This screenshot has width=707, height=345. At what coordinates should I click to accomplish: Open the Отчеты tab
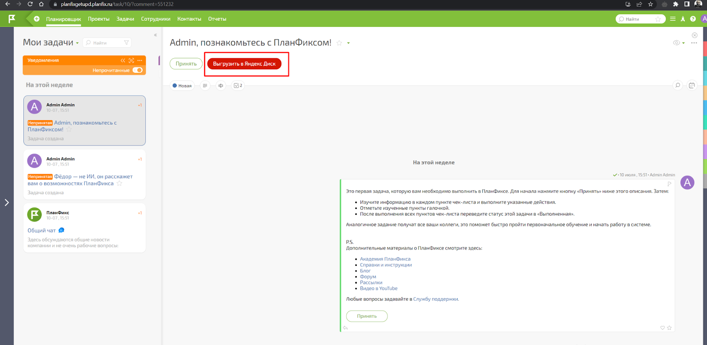tap(217, 19)
